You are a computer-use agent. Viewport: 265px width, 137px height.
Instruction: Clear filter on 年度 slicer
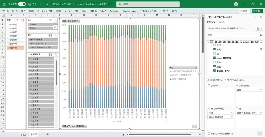(x=22, y=20)
